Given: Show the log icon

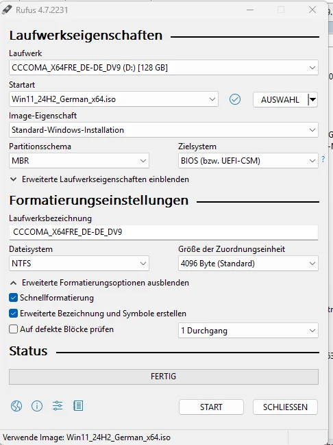Looking at the screenshot, I should coord(78,406).
